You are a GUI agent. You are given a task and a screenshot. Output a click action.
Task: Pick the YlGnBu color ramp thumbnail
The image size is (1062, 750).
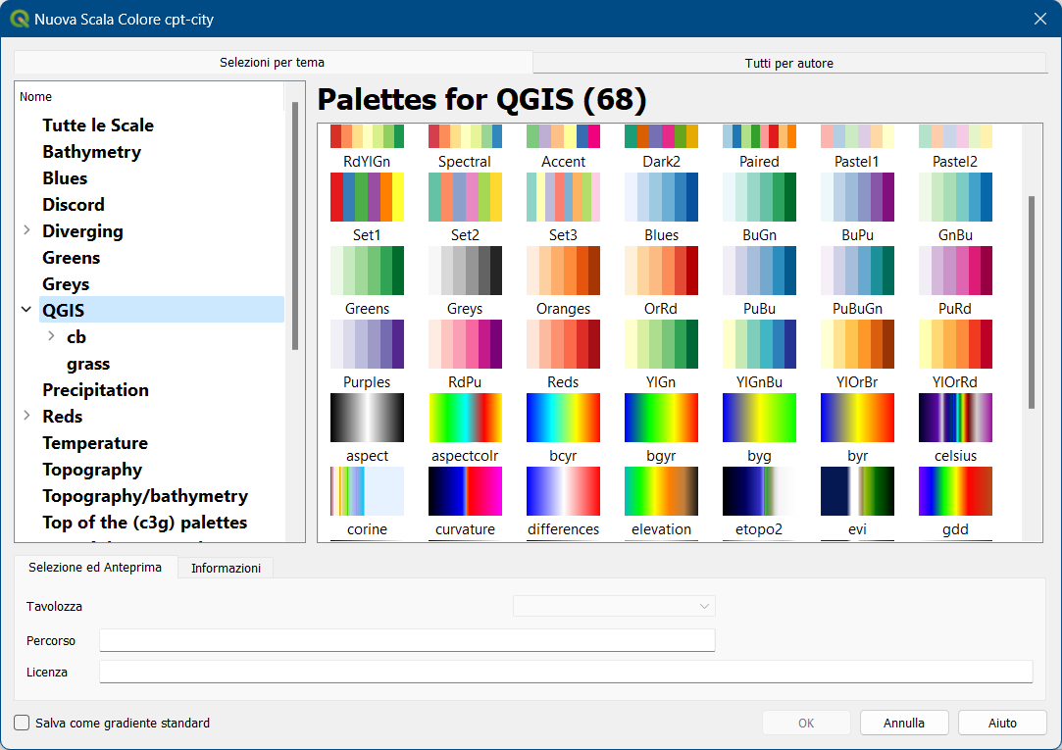[759, 344]
